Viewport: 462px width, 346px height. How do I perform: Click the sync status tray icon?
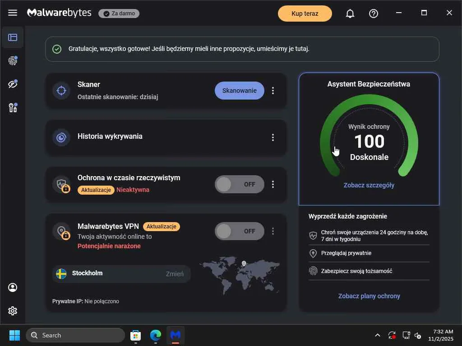(x=392, y=335)
